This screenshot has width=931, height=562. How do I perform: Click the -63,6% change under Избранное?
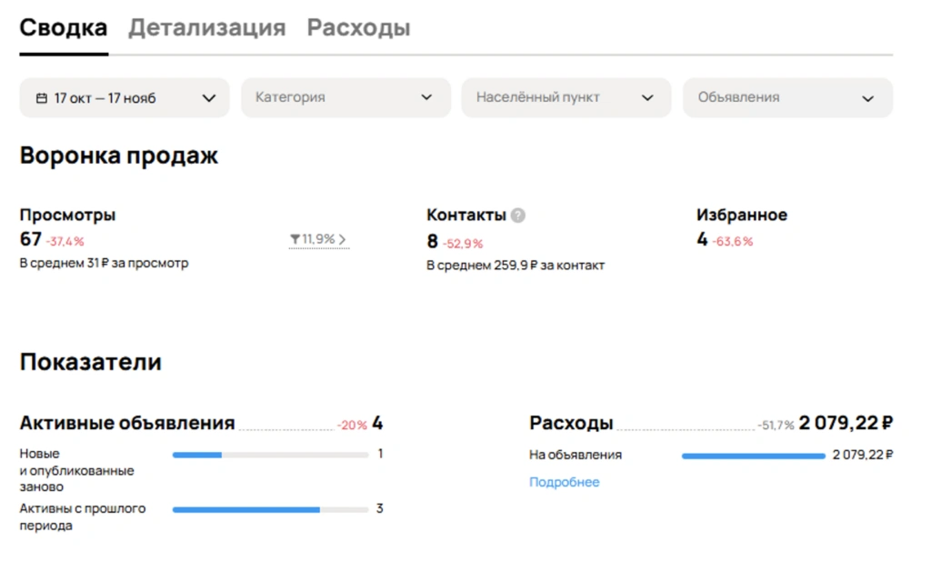click(733, 242)
